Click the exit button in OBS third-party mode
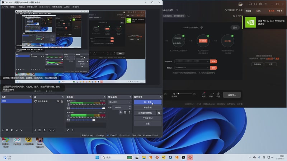 pyautogui.click(x=235, y=28)
